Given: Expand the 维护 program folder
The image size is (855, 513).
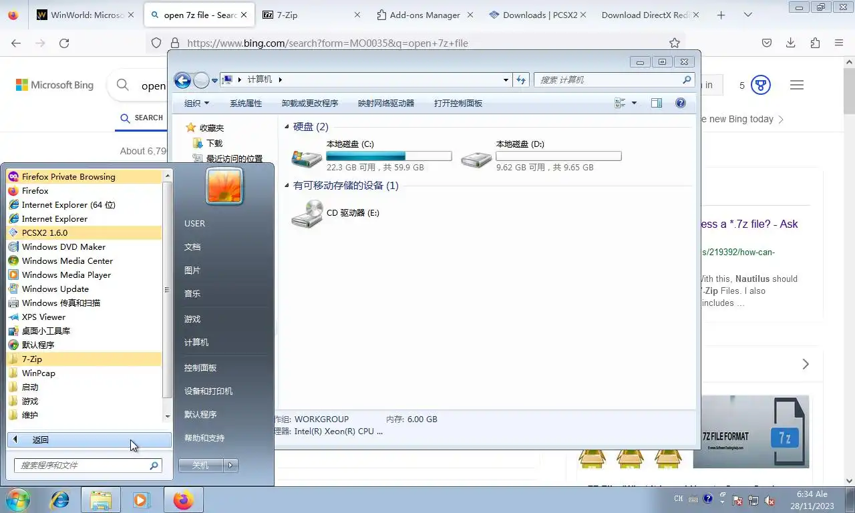Looking at the screenshot, I should [x=84, y=415].
